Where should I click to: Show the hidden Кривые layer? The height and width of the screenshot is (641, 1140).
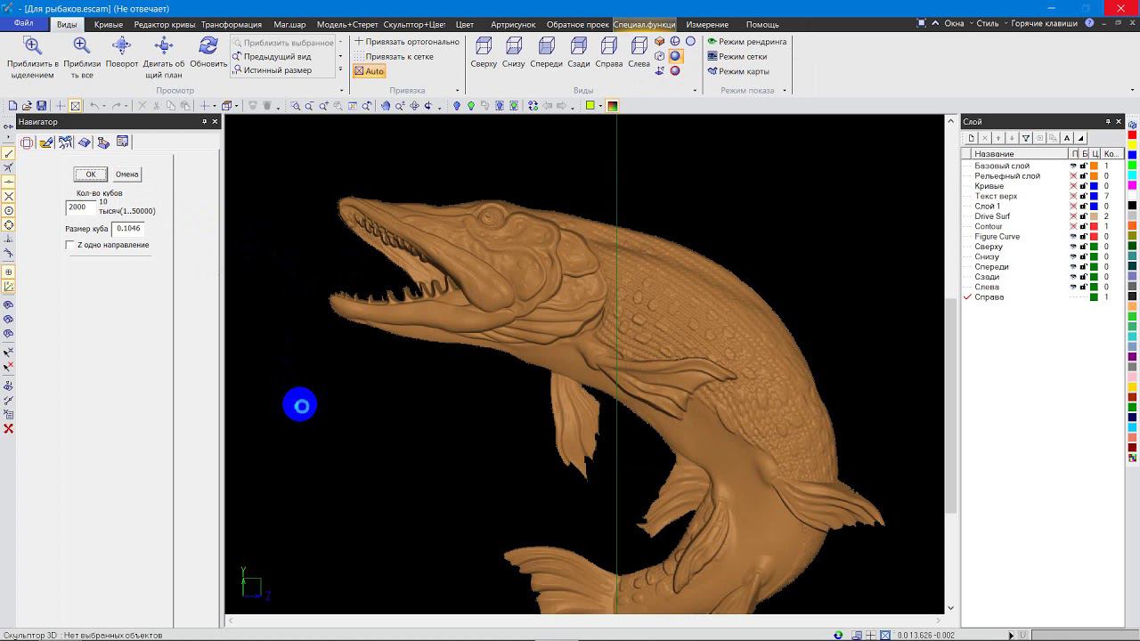[x=1073, y=186]
